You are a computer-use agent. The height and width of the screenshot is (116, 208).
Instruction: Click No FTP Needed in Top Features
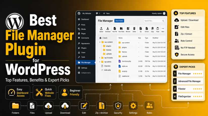click(188, 48)
